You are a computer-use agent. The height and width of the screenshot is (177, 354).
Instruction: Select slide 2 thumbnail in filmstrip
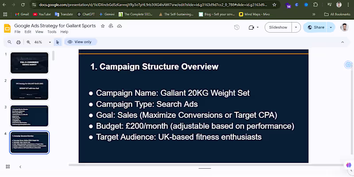click(x=29, y=90)
